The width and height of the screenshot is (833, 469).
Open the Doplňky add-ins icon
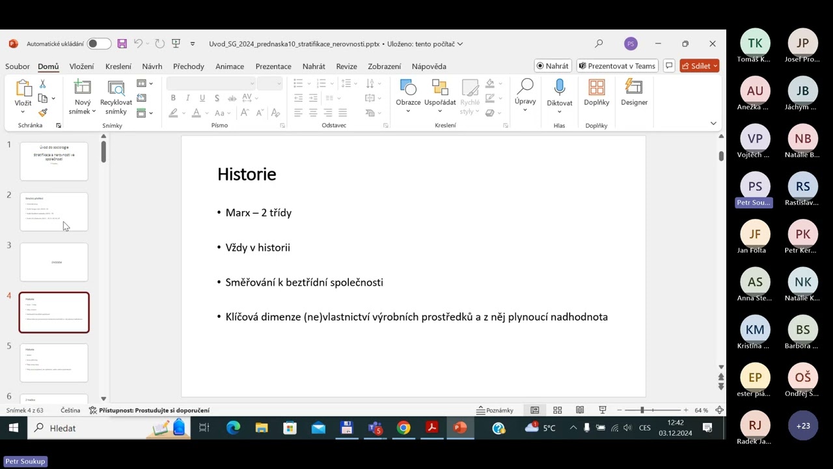(596, 87)
